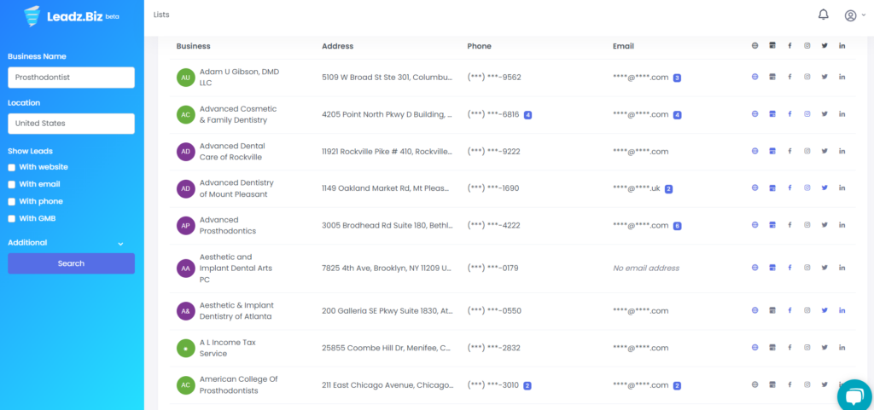Click the globe icon in table header

755,46
